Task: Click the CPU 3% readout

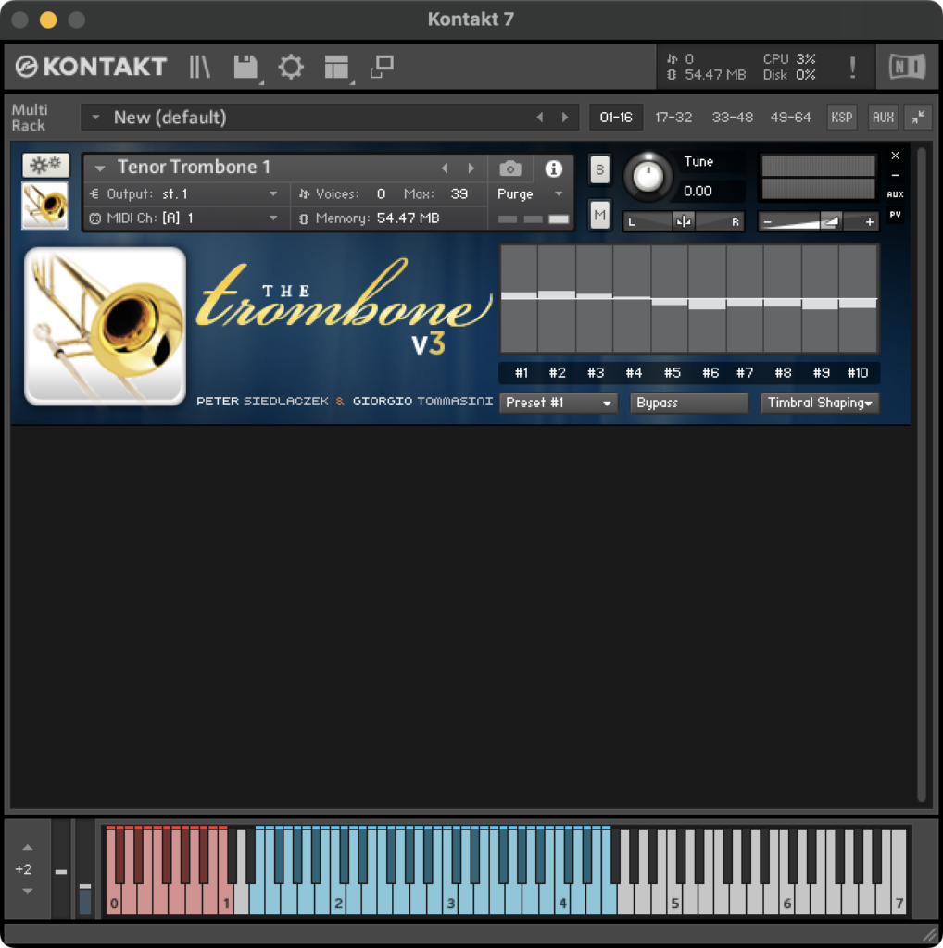Action: 789,59
